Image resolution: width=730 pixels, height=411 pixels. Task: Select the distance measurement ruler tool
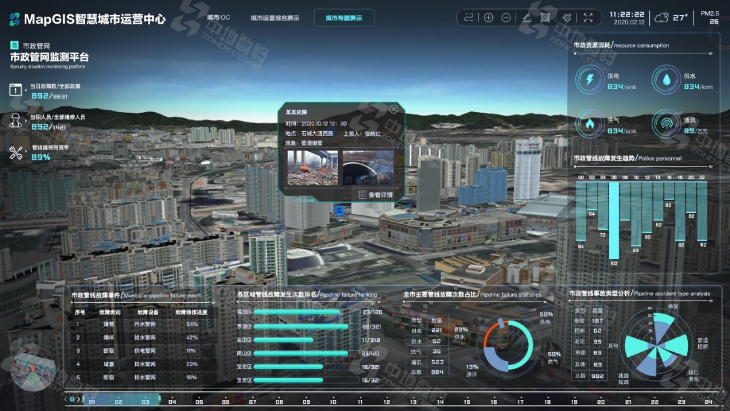[527, 18]
